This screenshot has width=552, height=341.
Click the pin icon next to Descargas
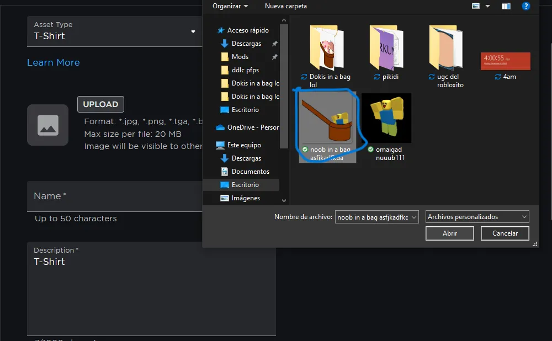coord(274,44)
